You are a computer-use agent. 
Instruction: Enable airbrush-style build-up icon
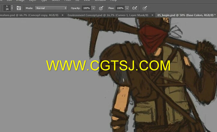click(135, 8)
